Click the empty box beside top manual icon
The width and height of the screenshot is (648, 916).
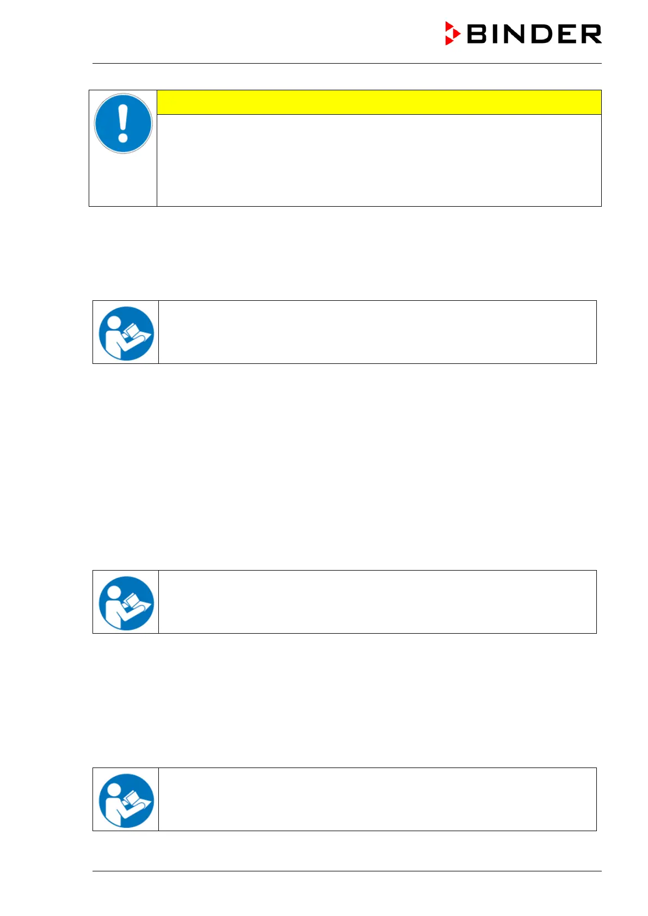(x=377, y=332)
